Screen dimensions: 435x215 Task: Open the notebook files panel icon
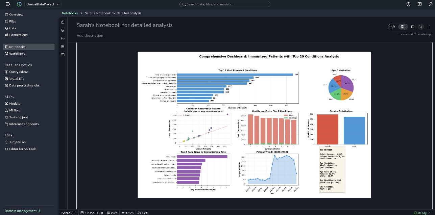click(63, 22)
